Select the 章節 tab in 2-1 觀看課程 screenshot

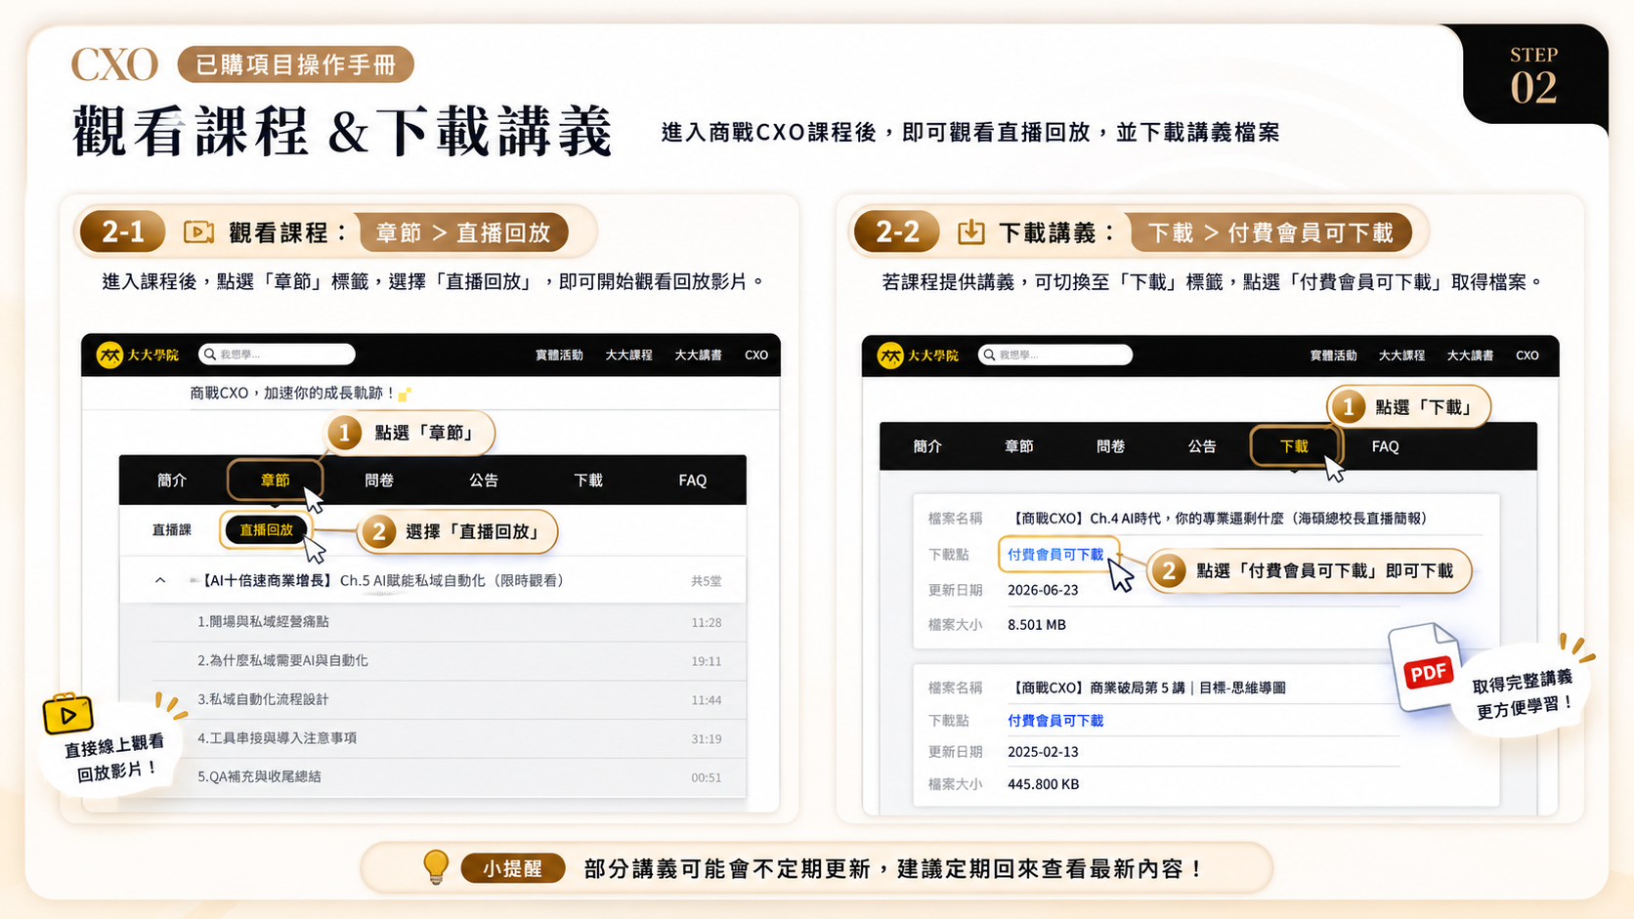click(275, 480)
